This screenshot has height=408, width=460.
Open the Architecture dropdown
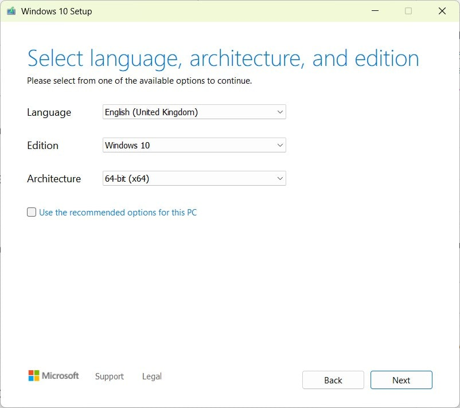pos(193,178)
